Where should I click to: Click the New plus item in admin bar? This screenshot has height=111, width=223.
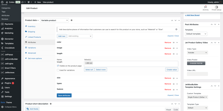(38, 2)
